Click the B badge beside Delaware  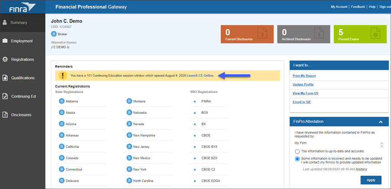tap(62, 180)
